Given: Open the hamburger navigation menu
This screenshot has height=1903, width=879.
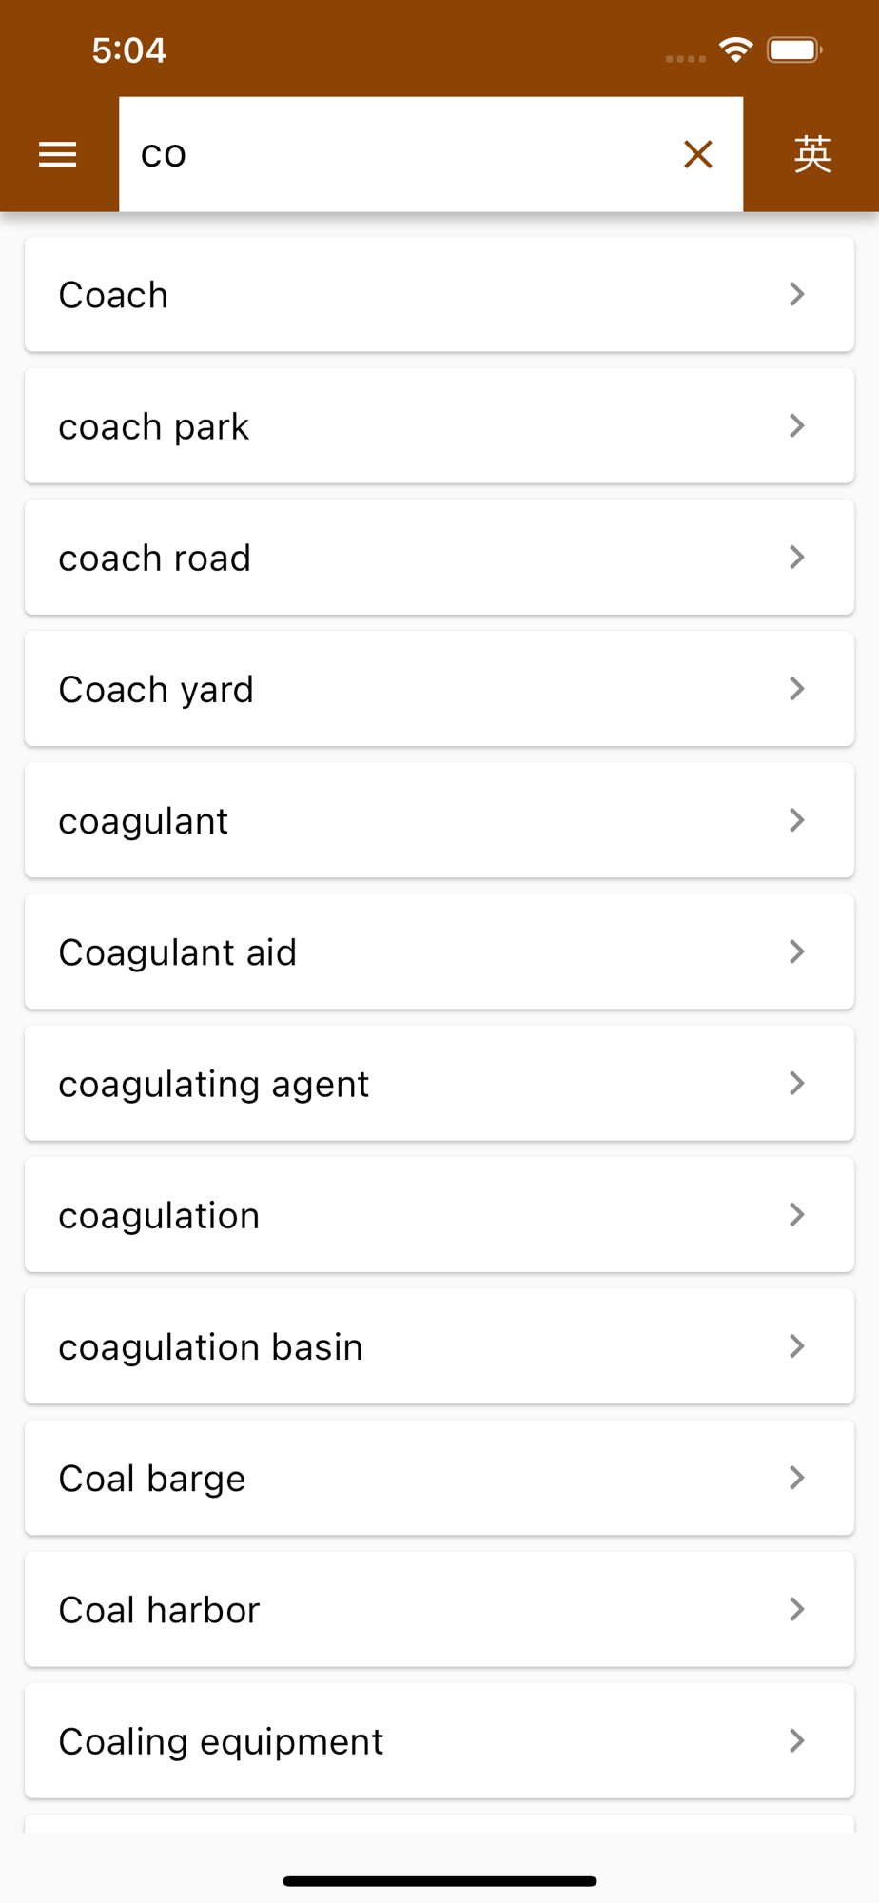Looking at the screenshot, I should [x=58, y=154].
